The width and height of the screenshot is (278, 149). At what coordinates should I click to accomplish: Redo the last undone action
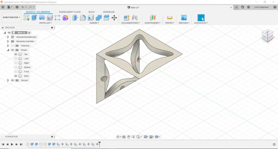click(30, 7)
